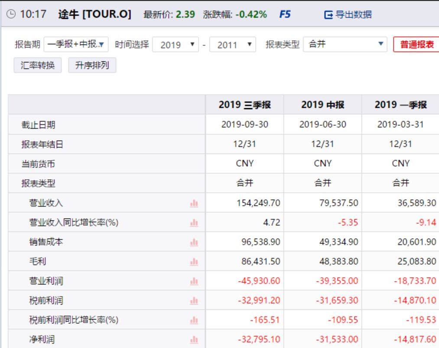
Task: Open the 报告期 dropdown 一季报+中报
Action: coord(76,44)
